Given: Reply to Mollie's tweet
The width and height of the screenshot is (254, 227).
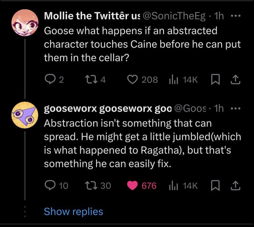Looking at the screenshot, I should tap(49, 80).
